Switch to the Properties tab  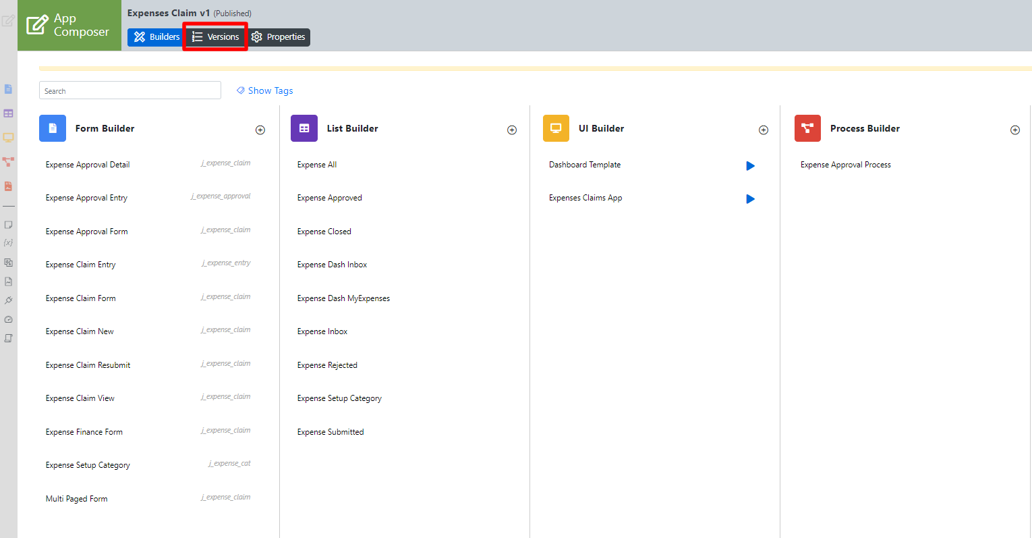click(x=279, y=37)
